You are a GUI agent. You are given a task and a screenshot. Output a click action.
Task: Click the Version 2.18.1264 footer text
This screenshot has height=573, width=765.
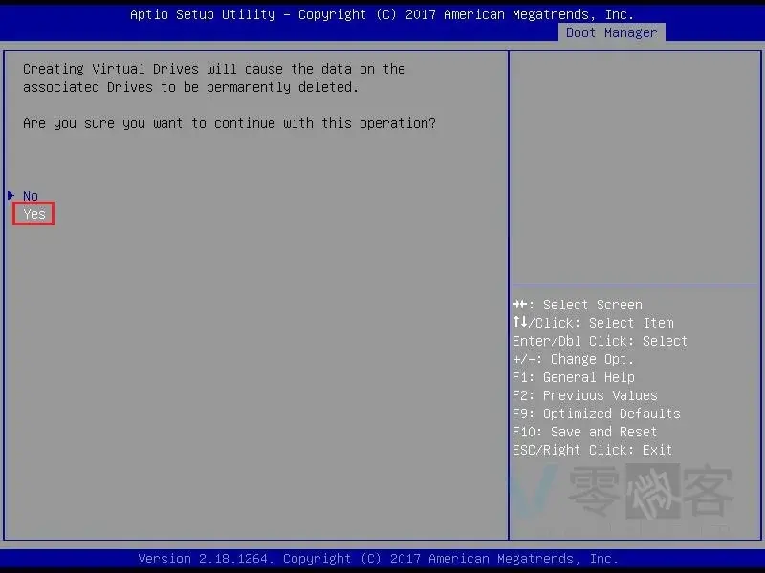click(378, 559)
